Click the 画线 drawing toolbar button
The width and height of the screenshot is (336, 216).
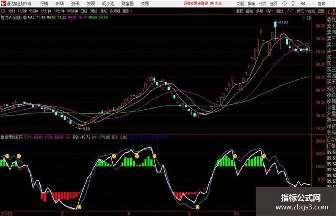tap(280, 11)
